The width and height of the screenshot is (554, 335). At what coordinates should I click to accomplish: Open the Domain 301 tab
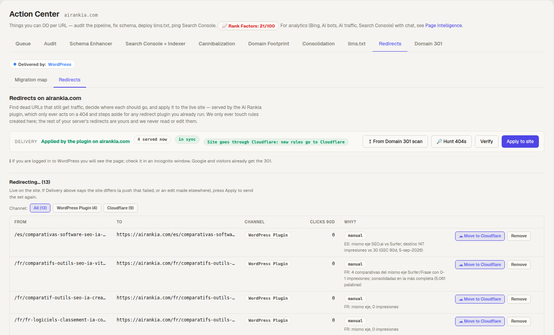coord(428,44)
